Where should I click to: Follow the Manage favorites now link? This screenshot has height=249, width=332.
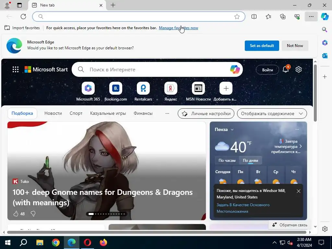(179, 28)
